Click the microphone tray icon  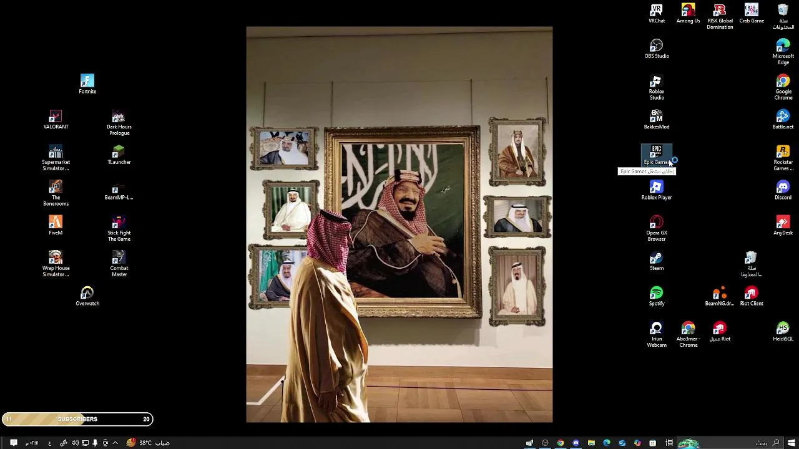[x=95, y=443]
